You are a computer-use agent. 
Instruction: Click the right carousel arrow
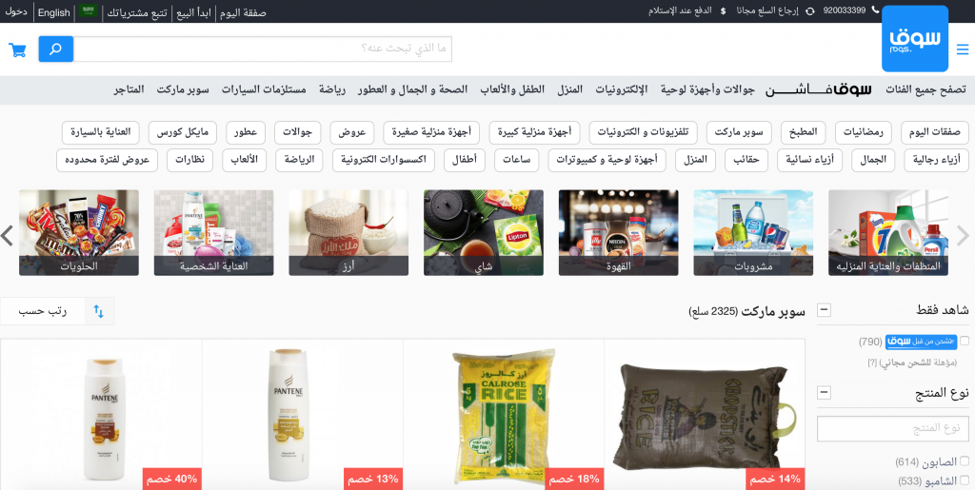point(963,235)
